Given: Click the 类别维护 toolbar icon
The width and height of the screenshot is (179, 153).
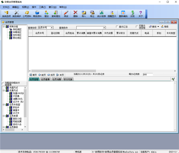Looking at the screenshot, I should [16, 14].
